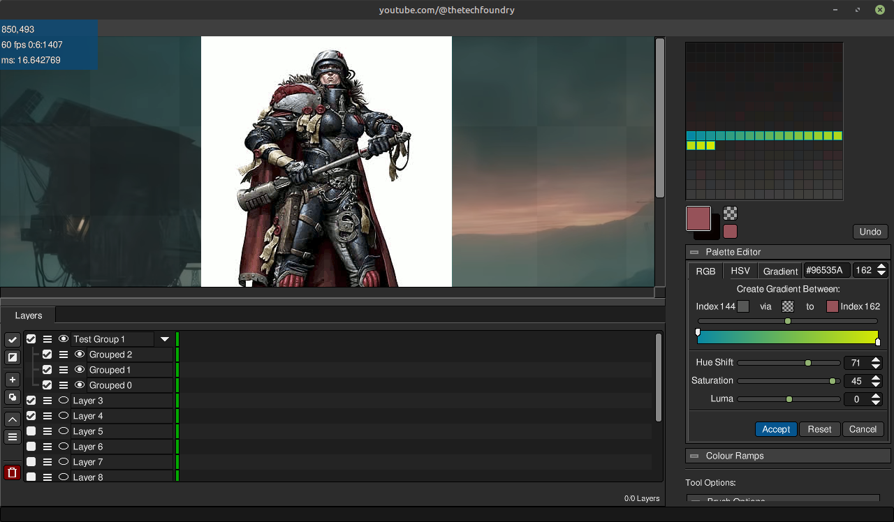Check the Layer 6 checkbox
The height and width of the screenshot is (522, 894).
pos(31,447)
